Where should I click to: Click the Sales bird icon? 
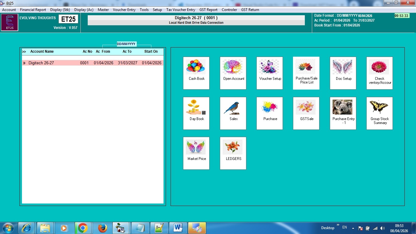(x=233, y=109)
